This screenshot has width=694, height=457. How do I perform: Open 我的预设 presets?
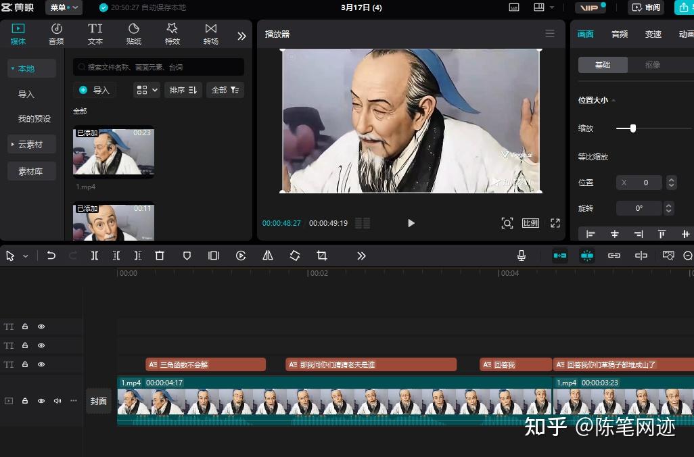pos(34,118)
